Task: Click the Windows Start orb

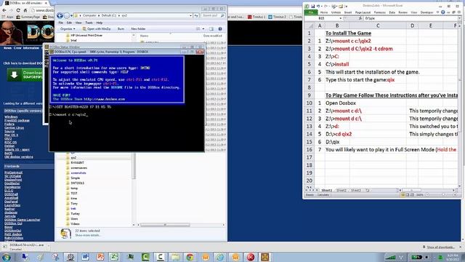Action: coord(7,257)
